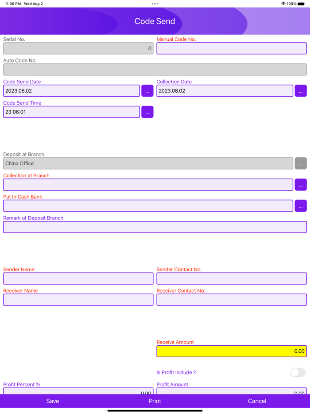Screen dimensions: 310x414
Task: Click the yellow Receive Amount field
Action: coord(231,351)
